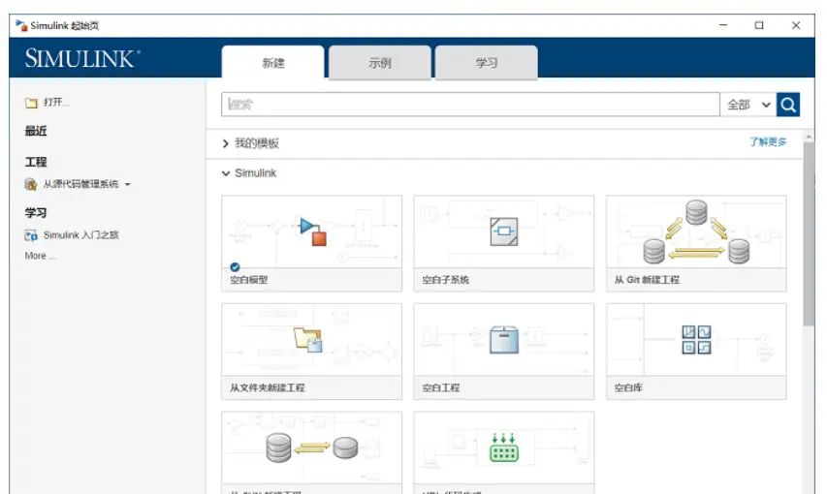Click the blue checkmark badge on 空白模型

[x=235, y=267]
